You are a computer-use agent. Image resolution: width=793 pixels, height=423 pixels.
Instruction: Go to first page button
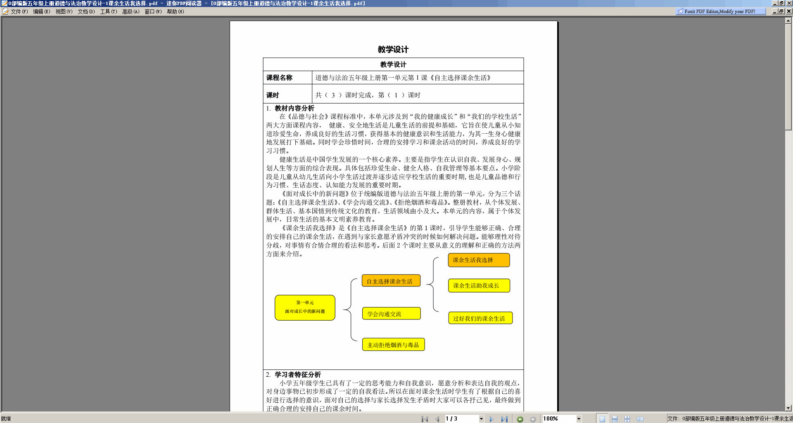[x=425, y=419]
